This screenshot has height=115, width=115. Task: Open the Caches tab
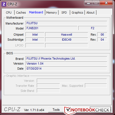pos(21,13)
